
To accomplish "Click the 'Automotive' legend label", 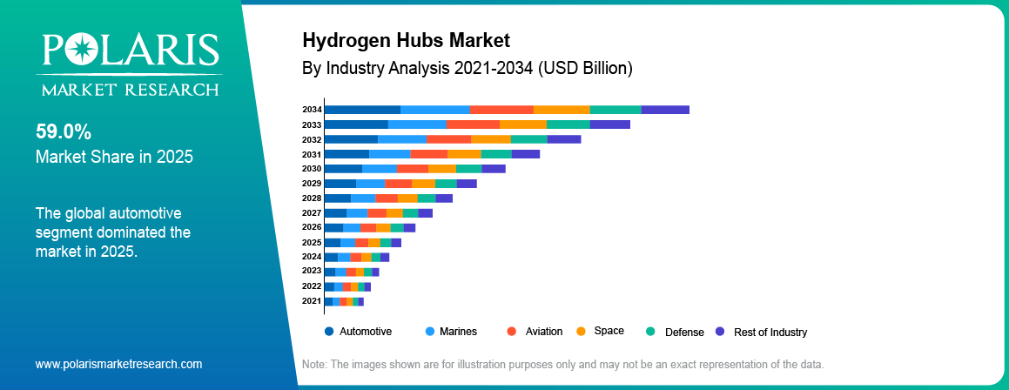I will coord(366,332).
